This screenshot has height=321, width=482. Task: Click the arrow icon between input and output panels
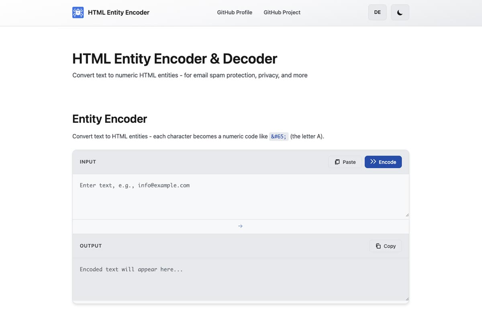click(x=241, y=226)
